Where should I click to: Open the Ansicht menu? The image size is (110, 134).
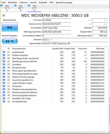click(33, 2)
